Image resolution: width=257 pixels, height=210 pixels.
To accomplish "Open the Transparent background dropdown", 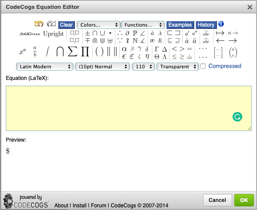I will [x=178, y=67].
